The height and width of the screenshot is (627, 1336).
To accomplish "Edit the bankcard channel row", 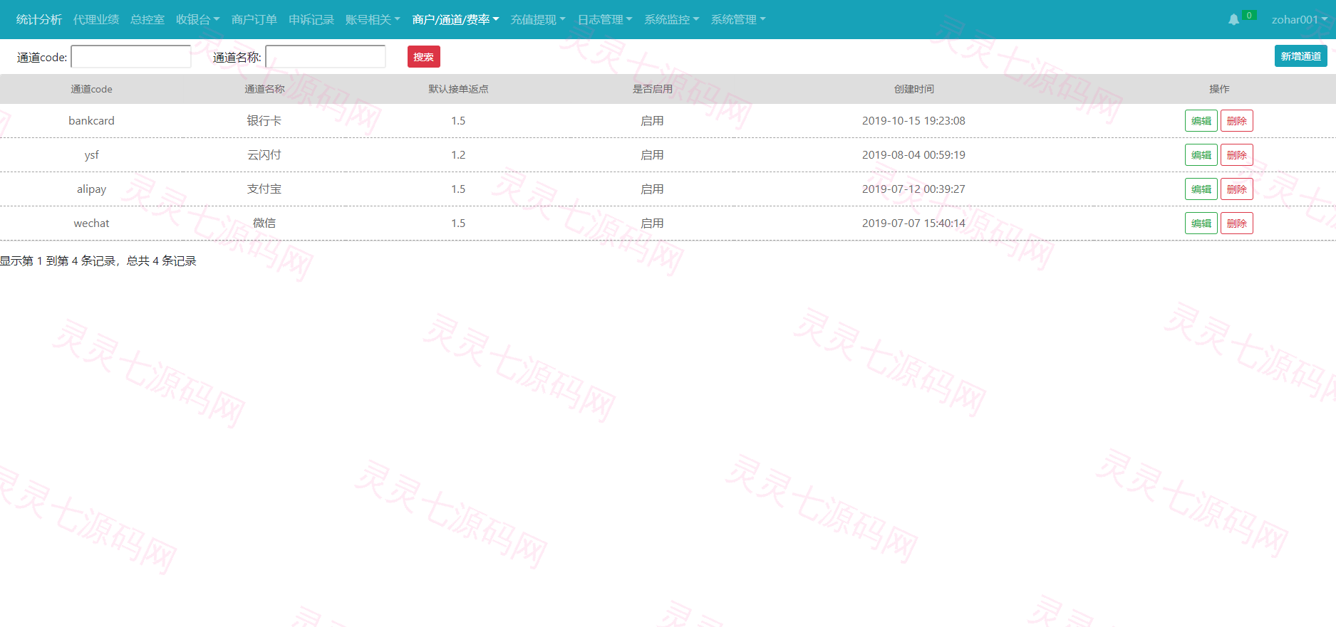I will pyautogui.click(x=1201, y=121).
